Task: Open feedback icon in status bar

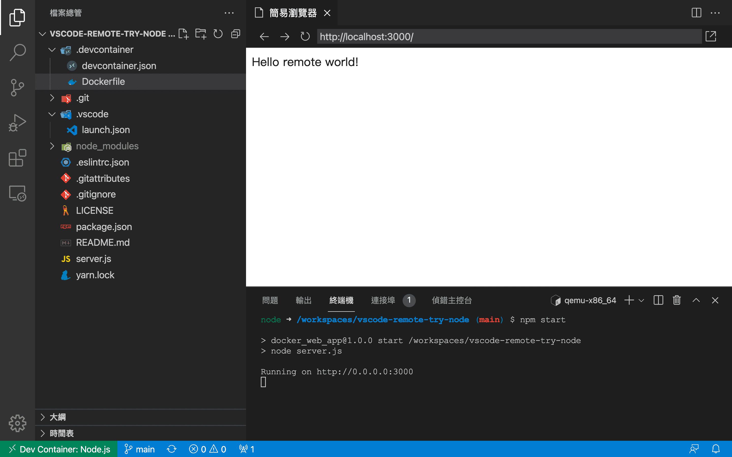Action: [694, 449]
